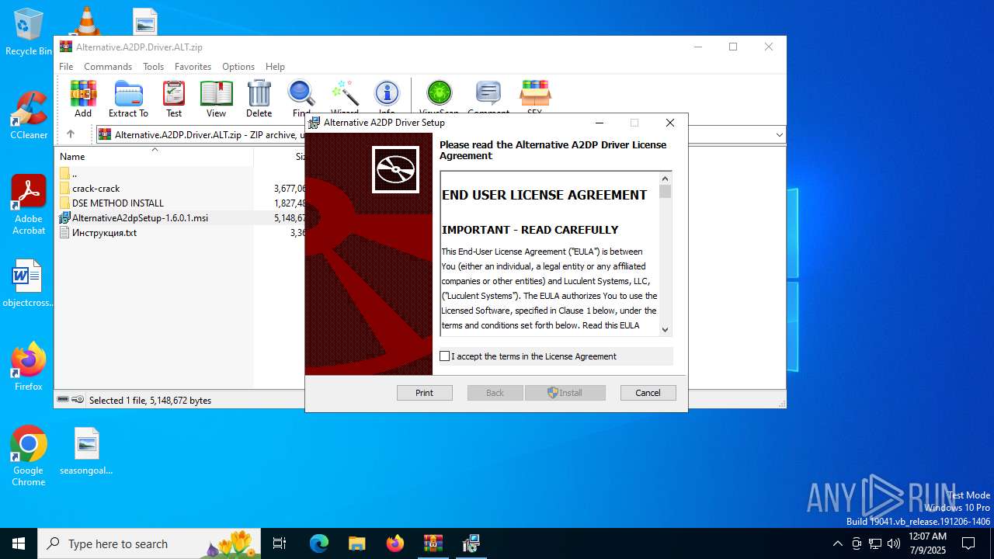The height and width of the screenshot is (559, 994).
Task: Click the volume icon in system tray
Action: (894, 543)
